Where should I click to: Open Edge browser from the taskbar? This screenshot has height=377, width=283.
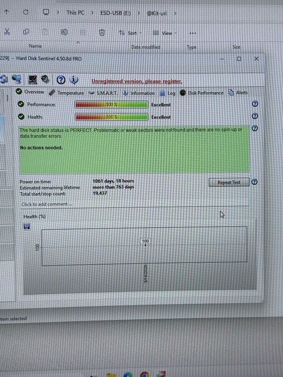(x=128, y=374)
